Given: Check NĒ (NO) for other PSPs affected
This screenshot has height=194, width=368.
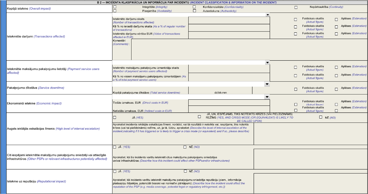Looking at the screenshot, I should coord(185,147).
